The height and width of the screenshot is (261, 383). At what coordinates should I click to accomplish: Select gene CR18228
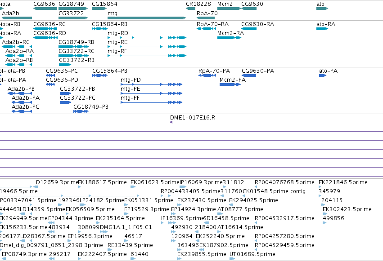pos(190,9)
